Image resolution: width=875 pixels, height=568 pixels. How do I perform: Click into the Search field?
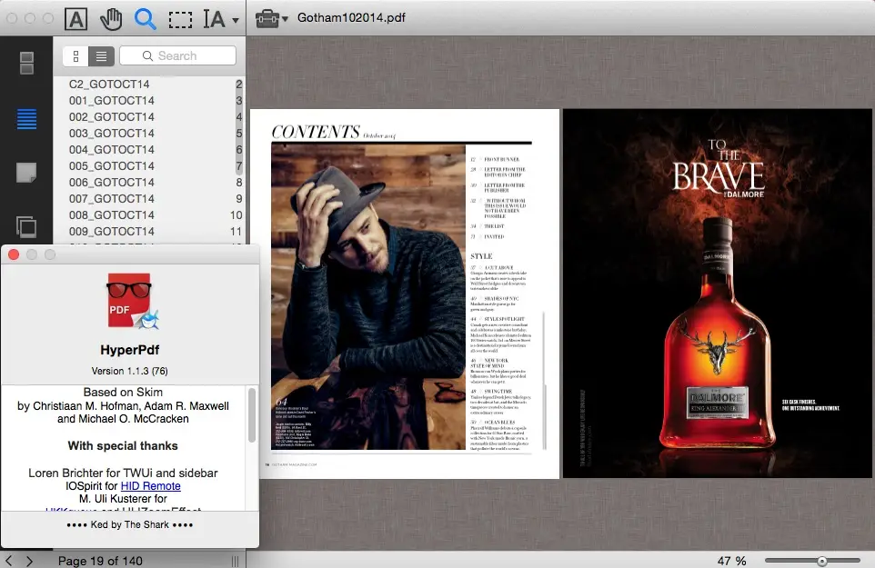click(178, 55)
